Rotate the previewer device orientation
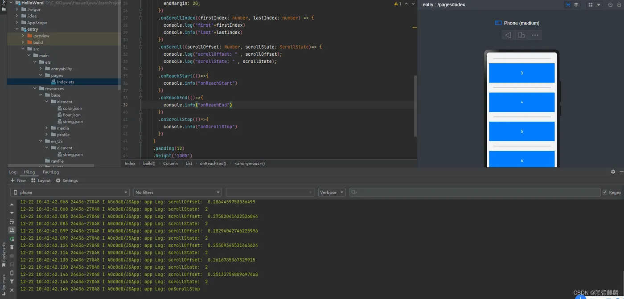624x299 pixels. pyautogui.click(x=521, y=35)
